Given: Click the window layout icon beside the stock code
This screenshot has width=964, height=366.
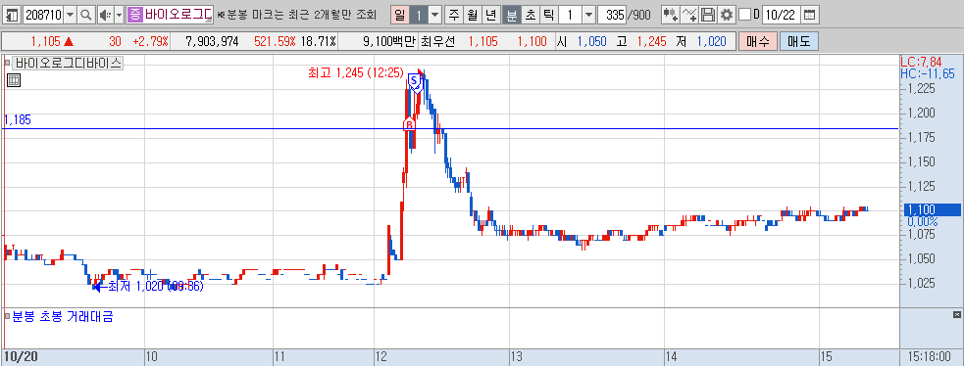Looking at the screenshot, I should coord(13,15).
